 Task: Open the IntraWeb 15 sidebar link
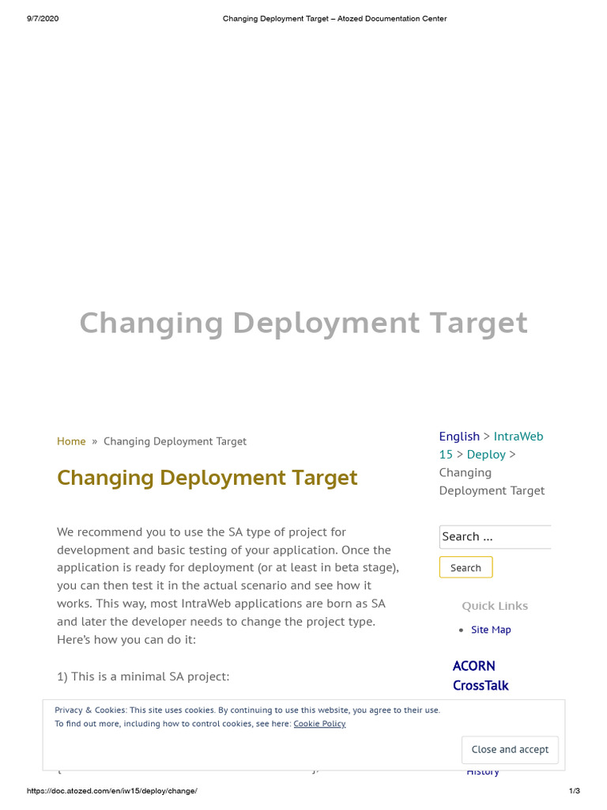pos(518,437)
